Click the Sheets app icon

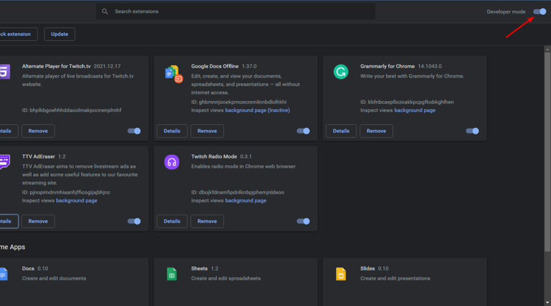coord(172,274)
